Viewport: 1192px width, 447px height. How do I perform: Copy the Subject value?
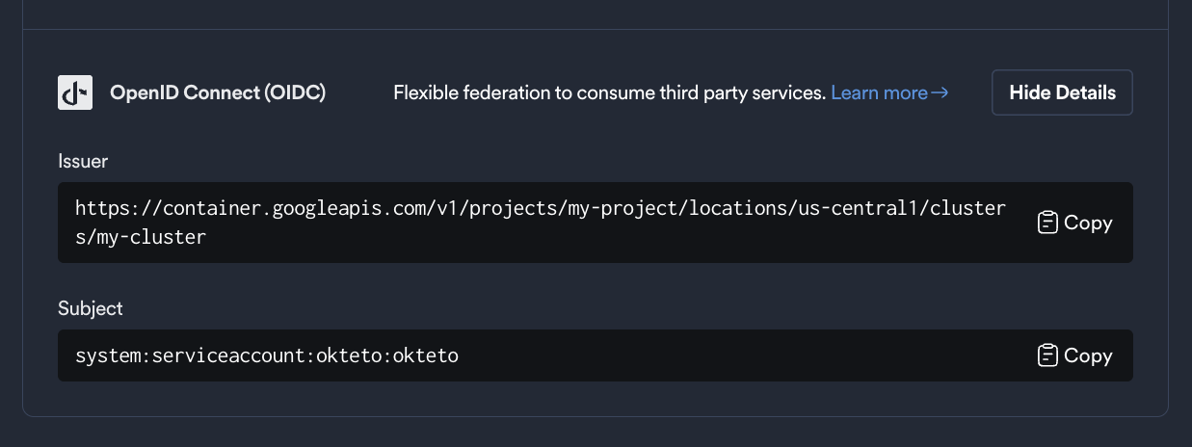point(1074,355)
